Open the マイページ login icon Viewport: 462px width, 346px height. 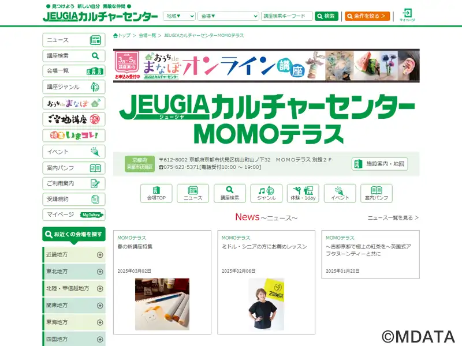[x=407, y=15]
